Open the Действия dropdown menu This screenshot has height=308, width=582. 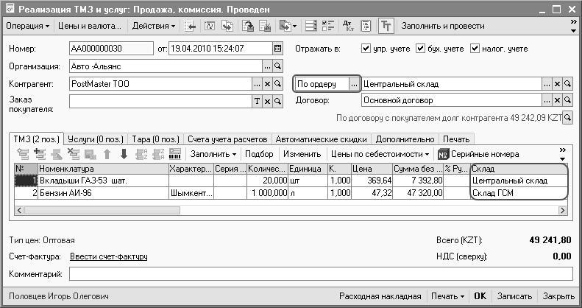point(154,26)
